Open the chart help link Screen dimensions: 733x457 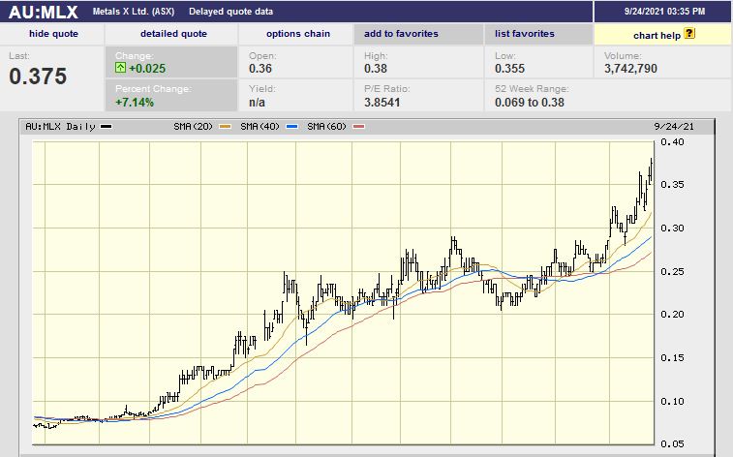657,34
